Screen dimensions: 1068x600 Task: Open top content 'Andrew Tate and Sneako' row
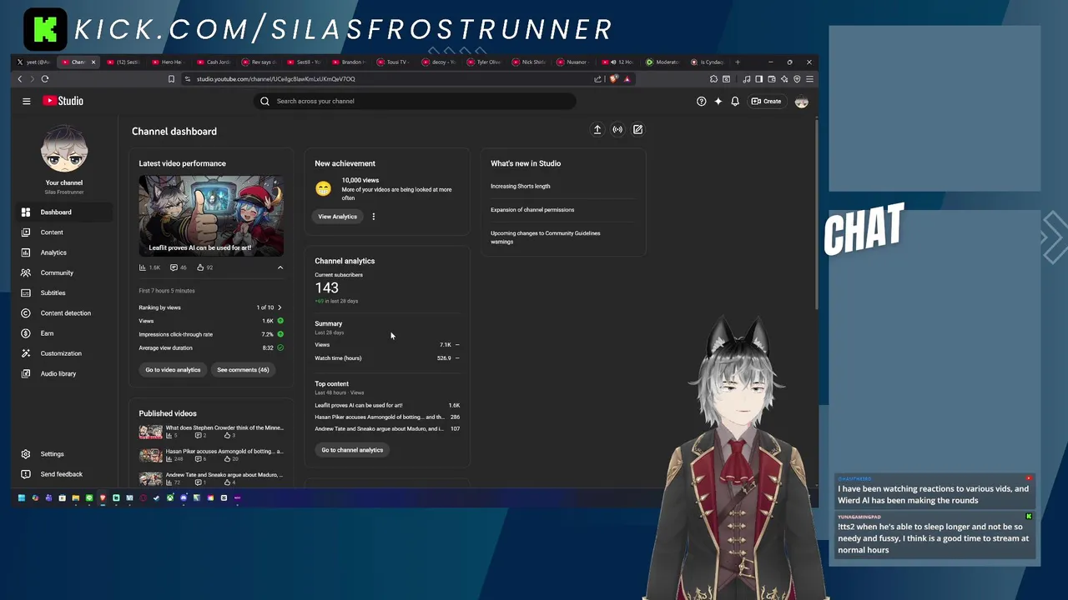click(x=387, y=428)
